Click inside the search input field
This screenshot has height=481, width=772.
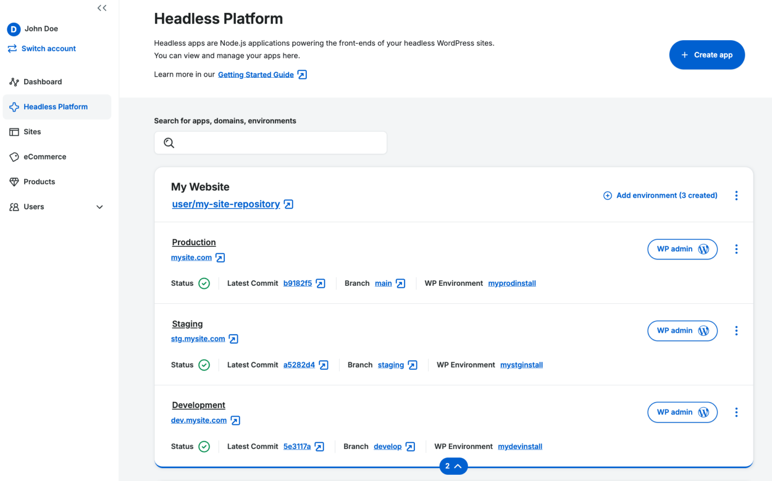(x=270, y=143)
